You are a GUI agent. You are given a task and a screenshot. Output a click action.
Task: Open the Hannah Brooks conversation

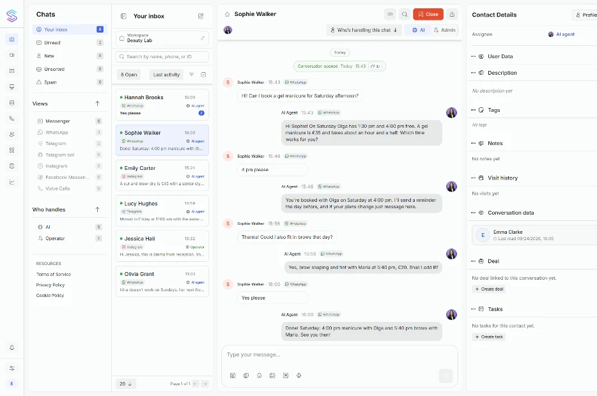(x=162, y=105)
